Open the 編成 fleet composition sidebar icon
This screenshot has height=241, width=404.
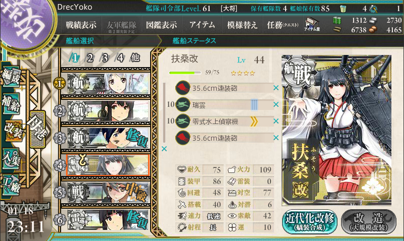pos(12,77)
